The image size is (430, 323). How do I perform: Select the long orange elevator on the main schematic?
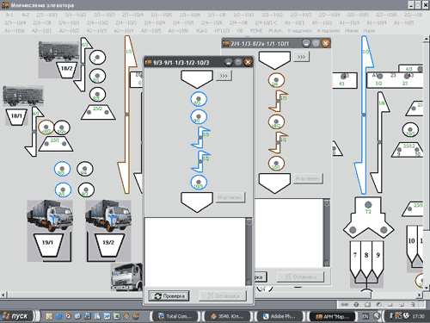pyautogui.click(x=127, y=115)
